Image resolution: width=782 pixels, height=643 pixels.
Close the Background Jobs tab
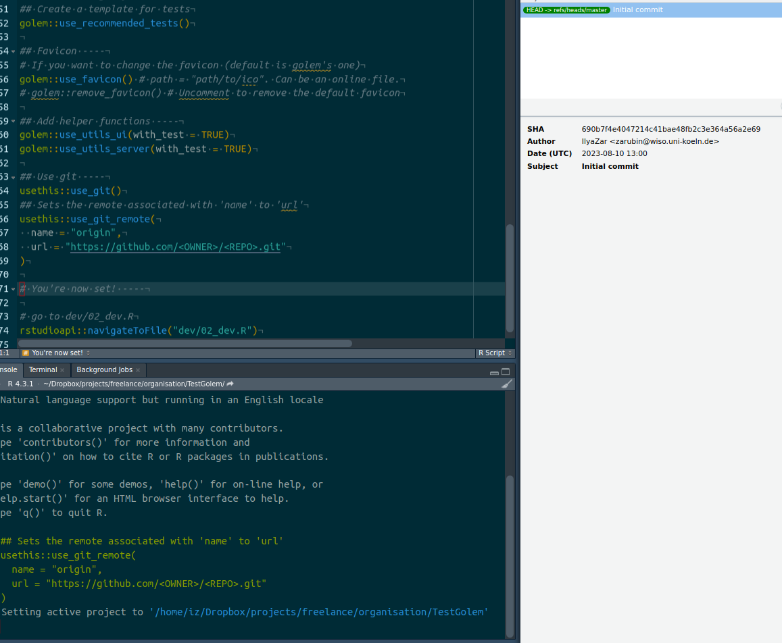click(139, 369)
